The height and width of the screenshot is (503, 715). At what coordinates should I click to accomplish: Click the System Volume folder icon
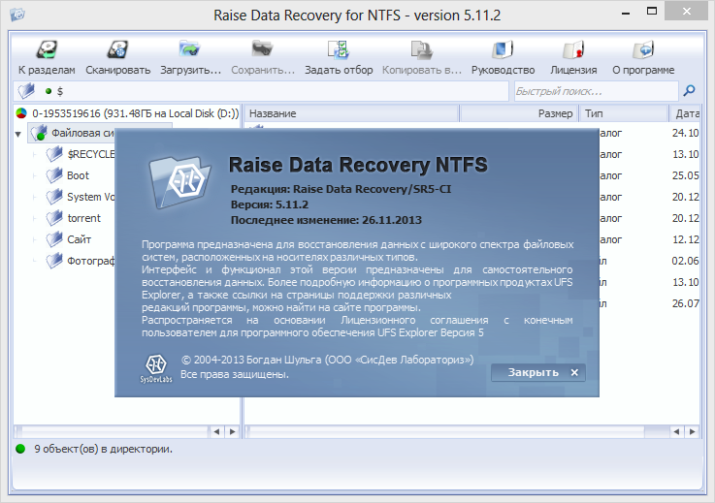point(53,197)
